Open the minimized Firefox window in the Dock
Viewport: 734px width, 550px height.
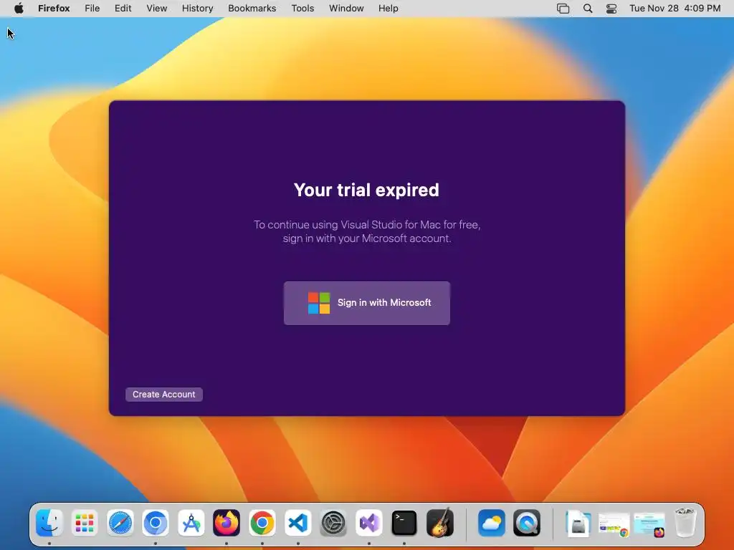[649, 525]
